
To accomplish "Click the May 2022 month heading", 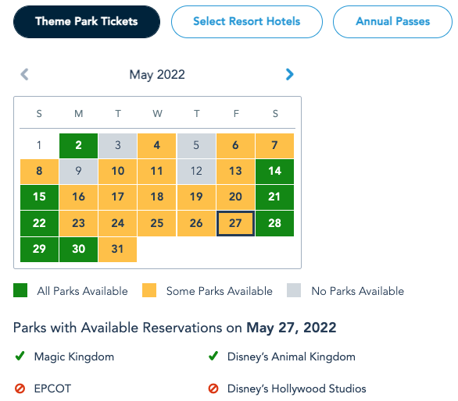I will point(157,75).
